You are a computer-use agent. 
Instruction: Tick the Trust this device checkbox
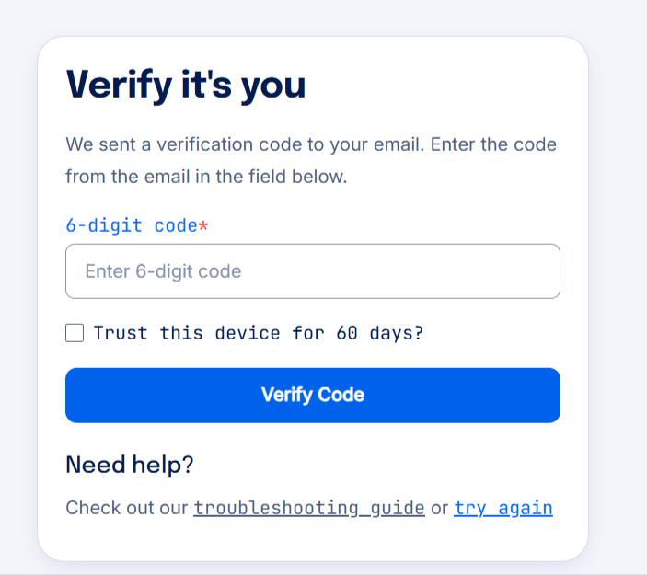coord(75,333)
